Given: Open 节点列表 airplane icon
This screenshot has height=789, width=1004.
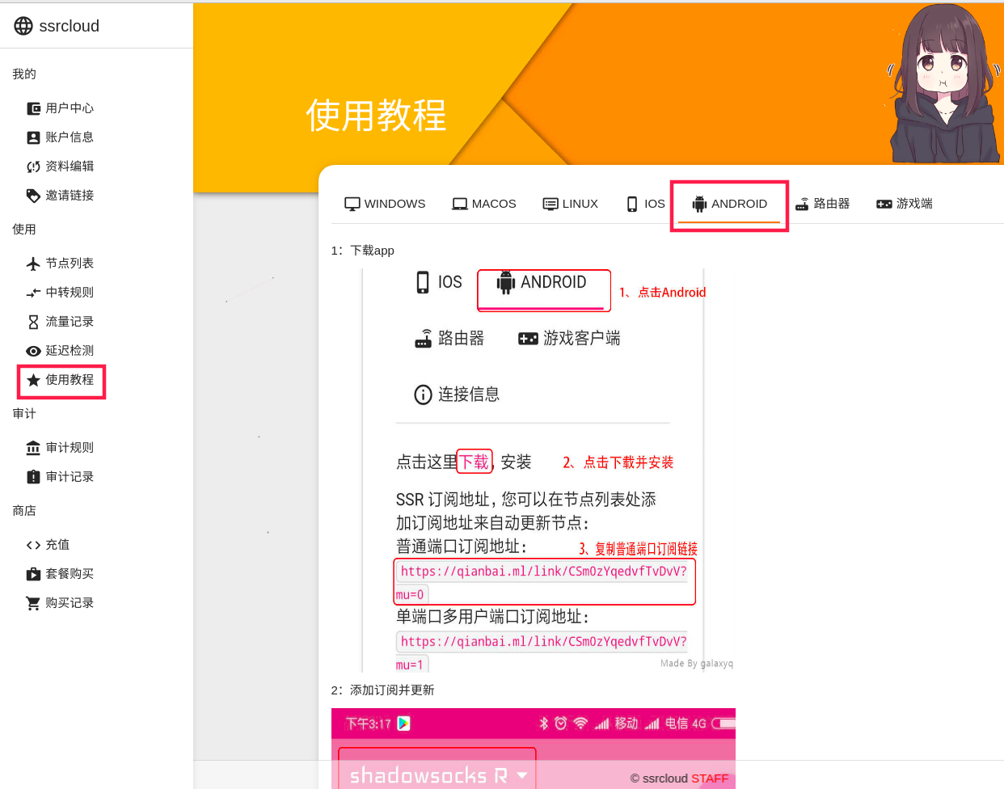Looking at the screenshot, I should (x=33, y=264).
